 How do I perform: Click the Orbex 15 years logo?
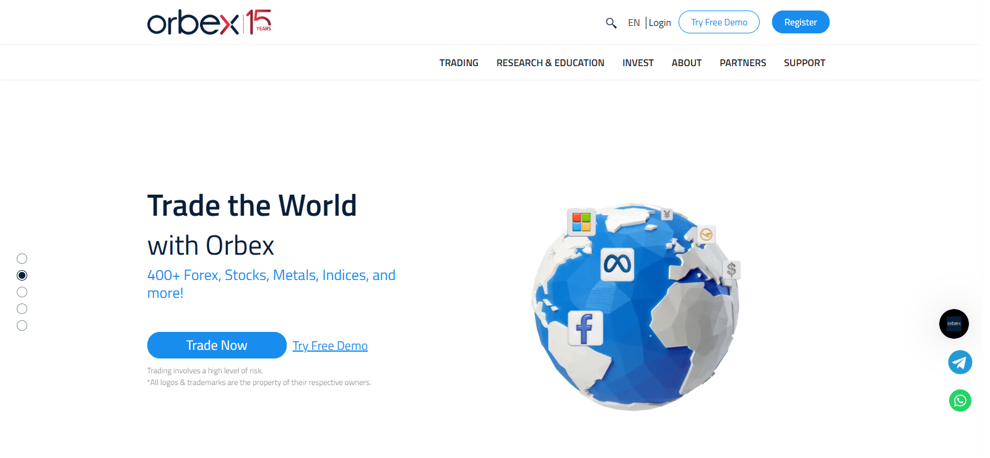click(x=209, y=22)
